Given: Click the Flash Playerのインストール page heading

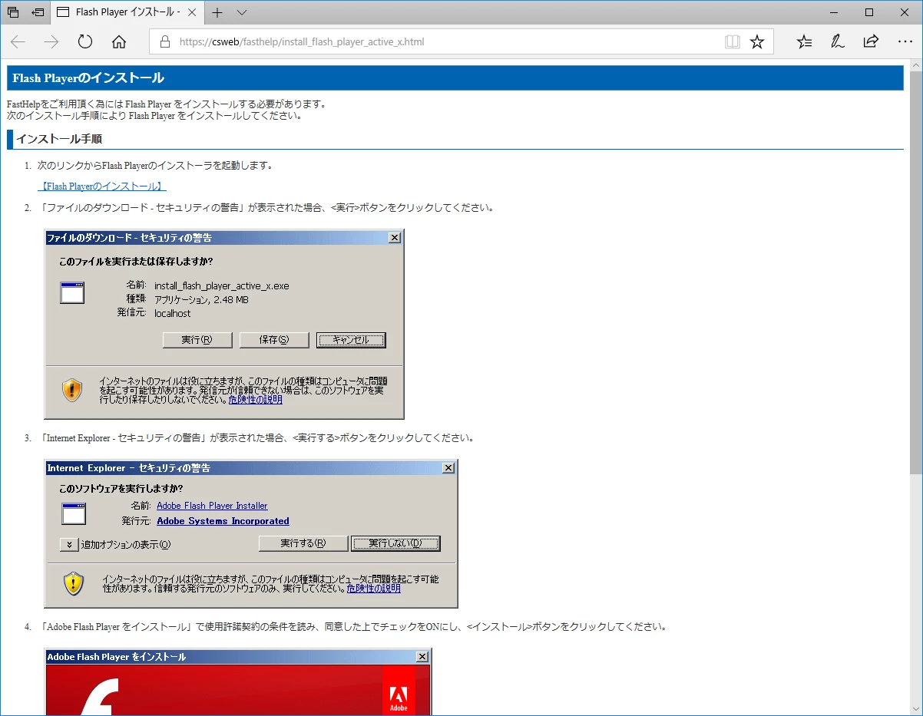Looking at the screenshot, I should click(x=88, y=78).
